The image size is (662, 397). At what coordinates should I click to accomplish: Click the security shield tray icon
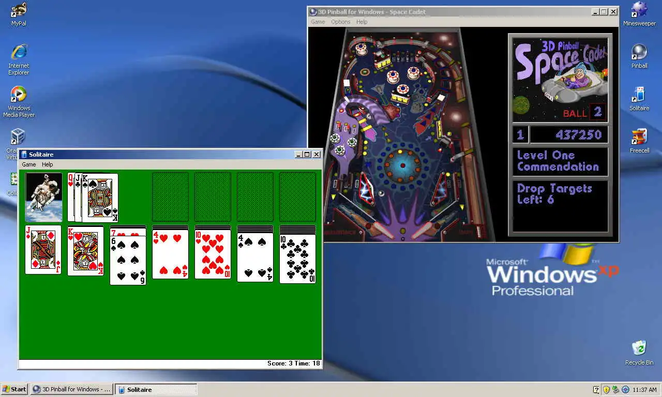606,389
